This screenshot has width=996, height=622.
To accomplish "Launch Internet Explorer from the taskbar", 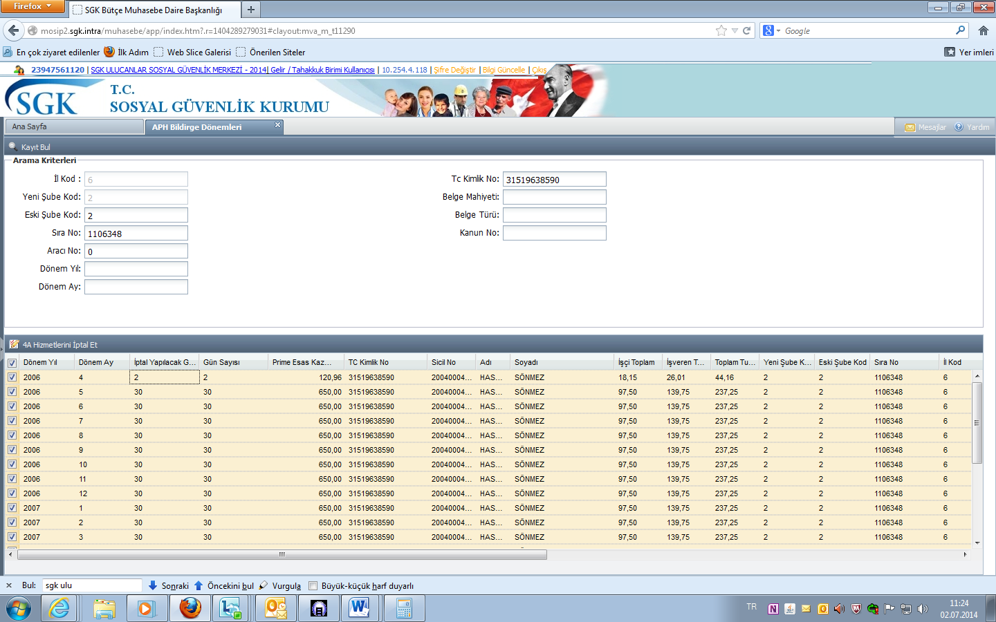I will [59, 609].
